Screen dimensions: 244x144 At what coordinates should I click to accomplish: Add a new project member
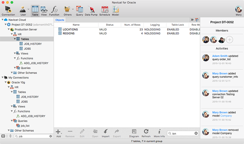(x=229, y=40)
